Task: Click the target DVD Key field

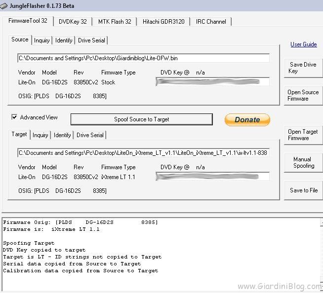Action: [x=212, y=177]
